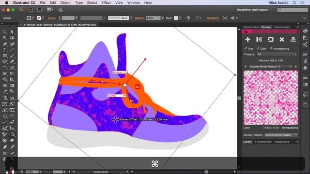
Task: Select the Magic Wand tool
Action: coord(4,38)
